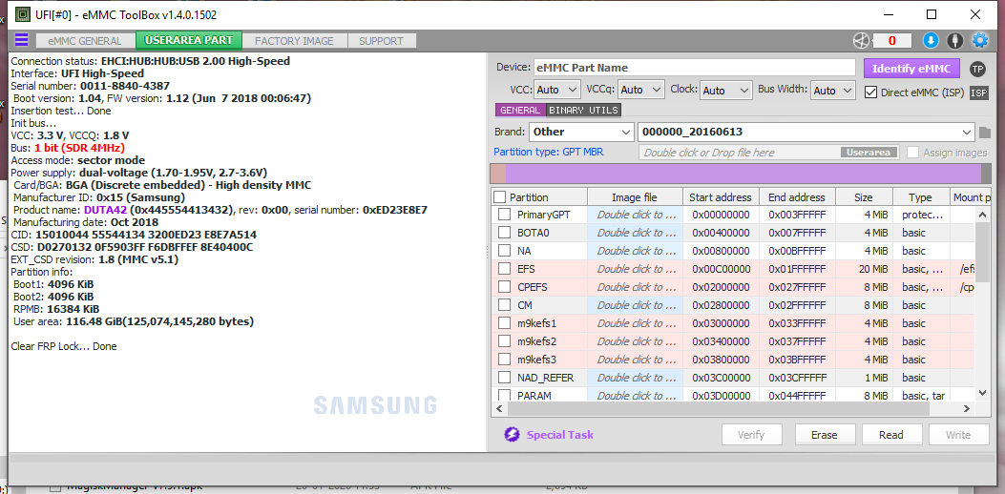Image resolution: width=1005 pixels, height=494 pixels.
Task: Click the 0x03400000 start address cell
Action: (x=722, y=340)
